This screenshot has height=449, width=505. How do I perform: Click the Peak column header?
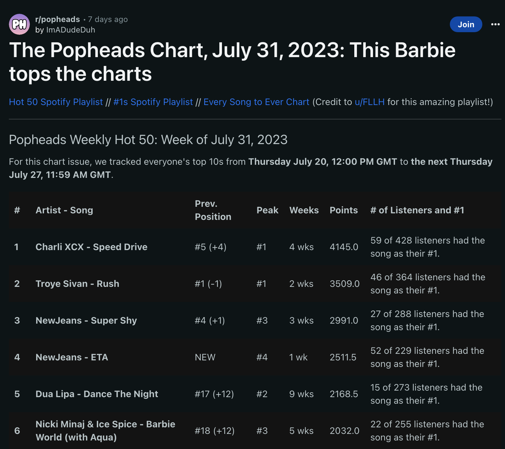point(268,210)
